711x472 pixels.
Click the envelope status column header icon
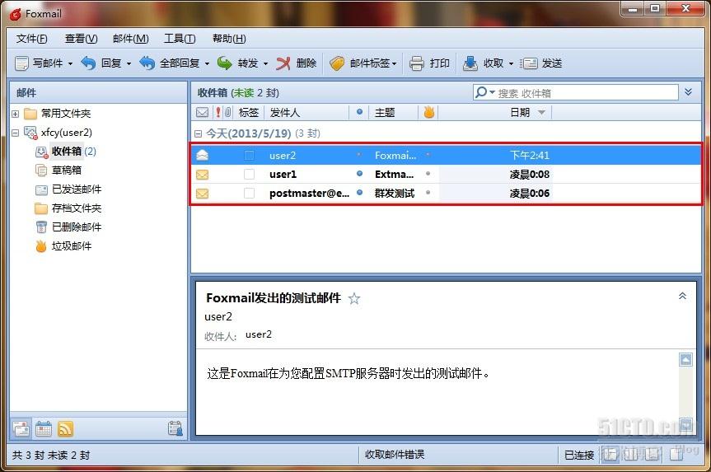(x=202, y=113)
